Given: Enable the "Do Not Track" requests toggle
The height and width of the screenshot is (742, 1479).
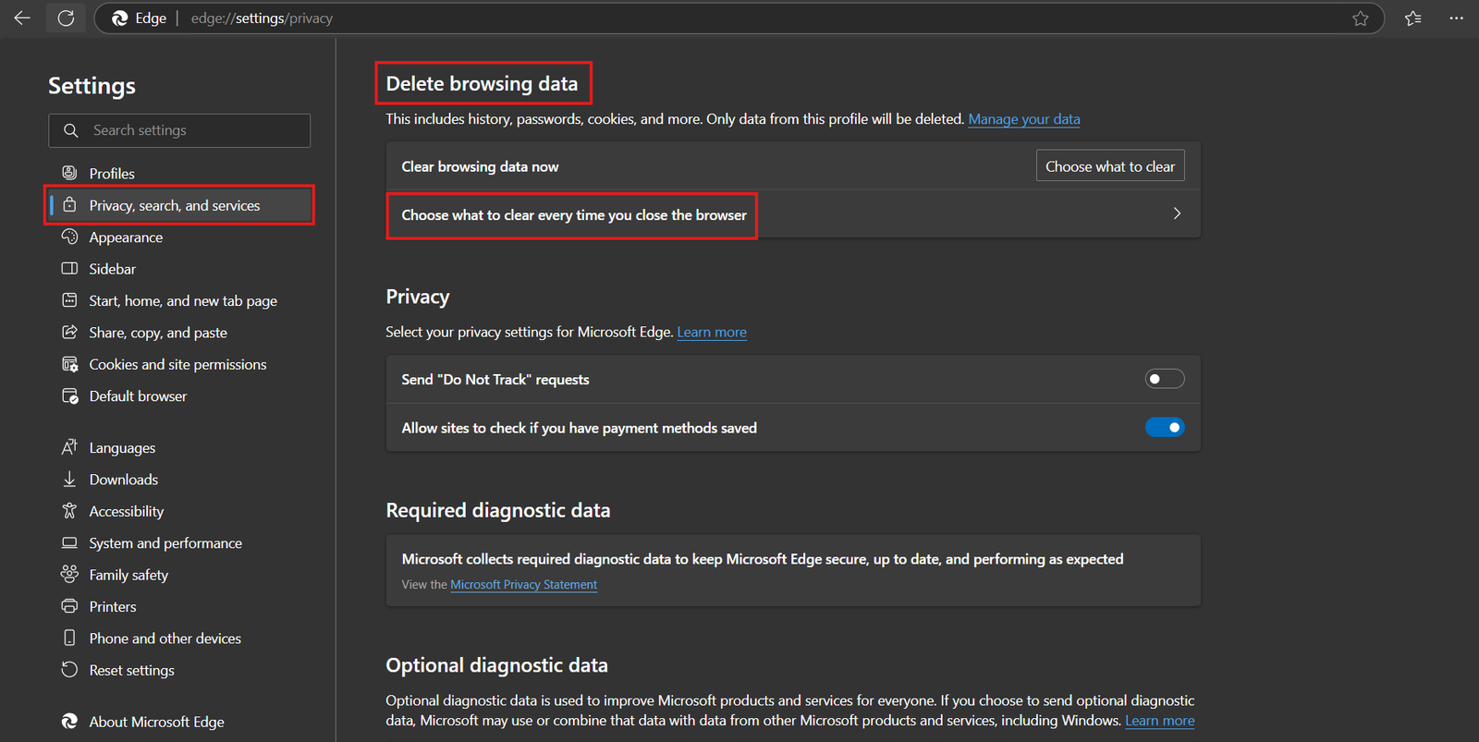Looking at the screenshot, I should tap(1164, 379).
